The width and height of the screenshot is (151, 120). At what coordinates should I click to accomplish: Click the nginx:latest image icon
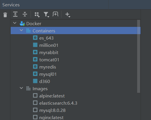point(35,117)
